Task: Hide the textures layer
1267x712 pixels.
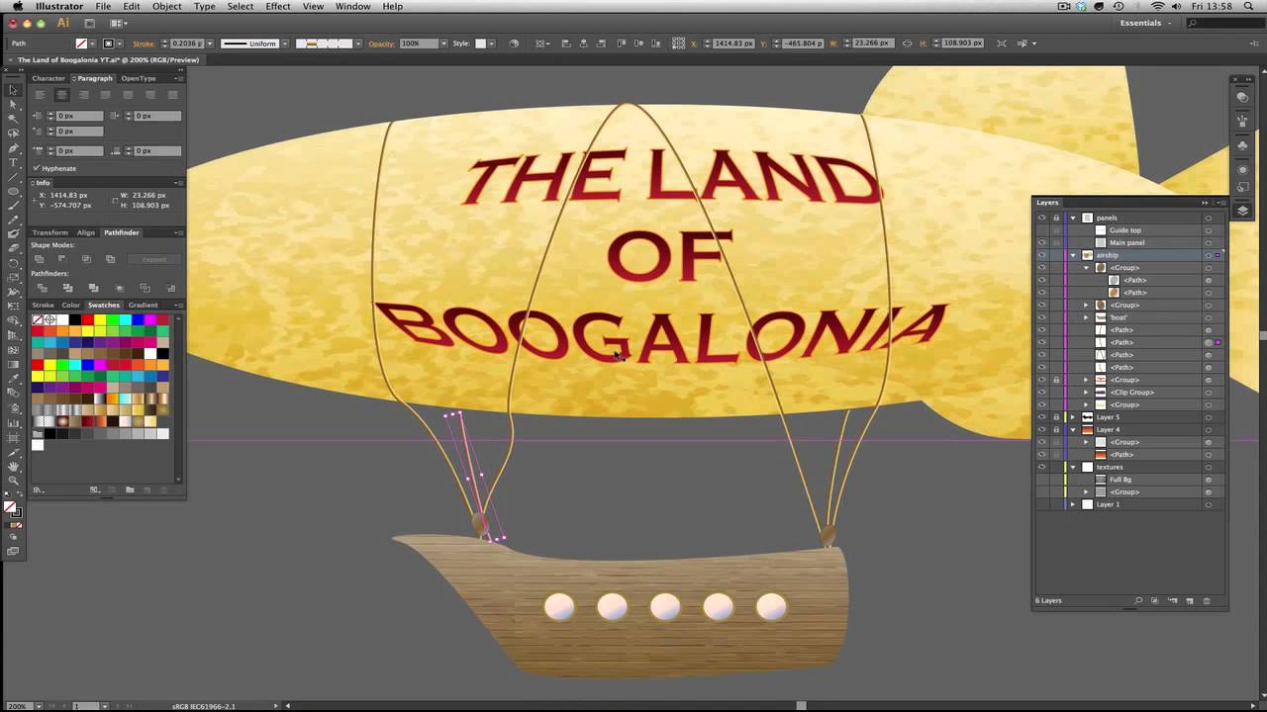Action: tap(1041, 467)
